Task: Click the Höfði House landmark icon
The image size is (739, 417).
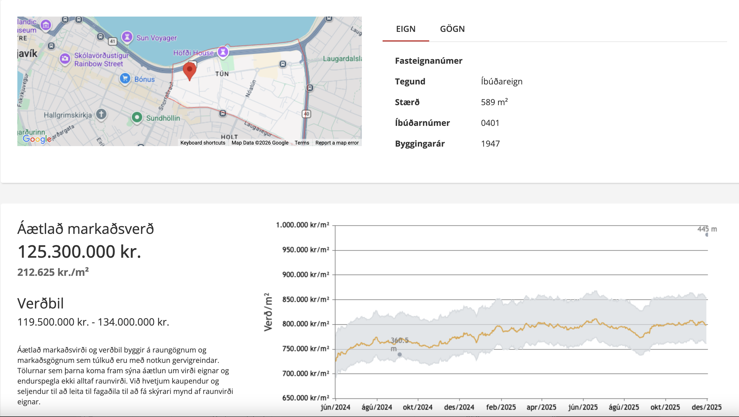Action: (223, 52)
